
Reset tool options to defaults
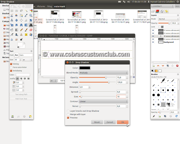point(30,116)
